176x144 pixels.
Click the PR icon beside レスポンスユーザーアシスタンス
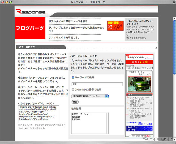pos(128,114)
